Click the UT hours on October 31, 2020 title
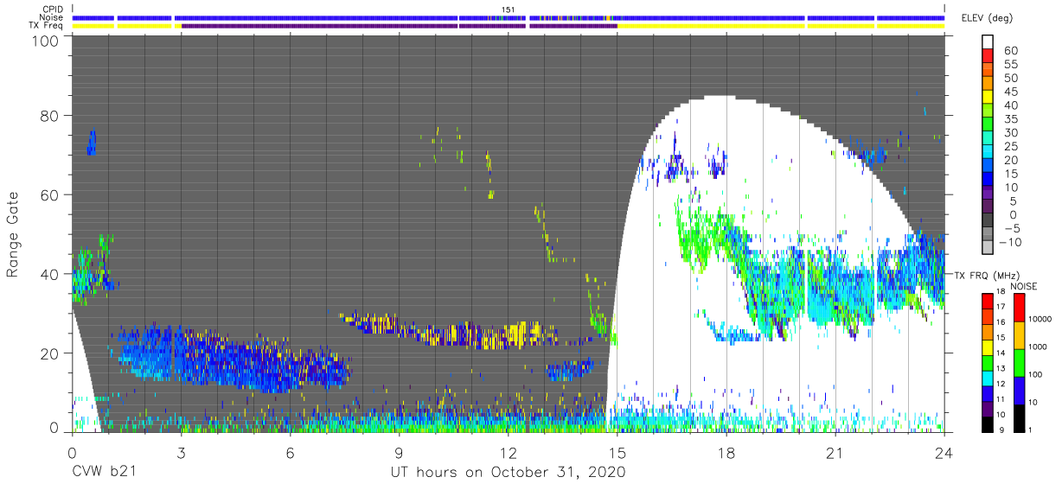 [x=509, y=473]
